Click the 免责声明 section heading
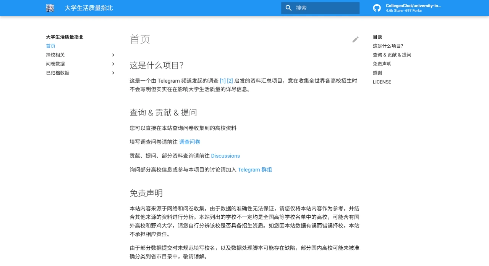 coord(146,193)
